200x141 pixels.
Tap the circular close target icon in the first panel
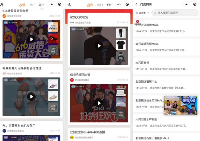[60, 4]
